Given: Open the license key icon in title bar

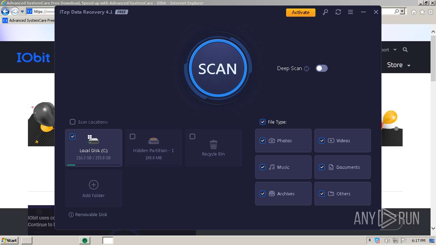Looking at the screenshot, I should [325, 12].
